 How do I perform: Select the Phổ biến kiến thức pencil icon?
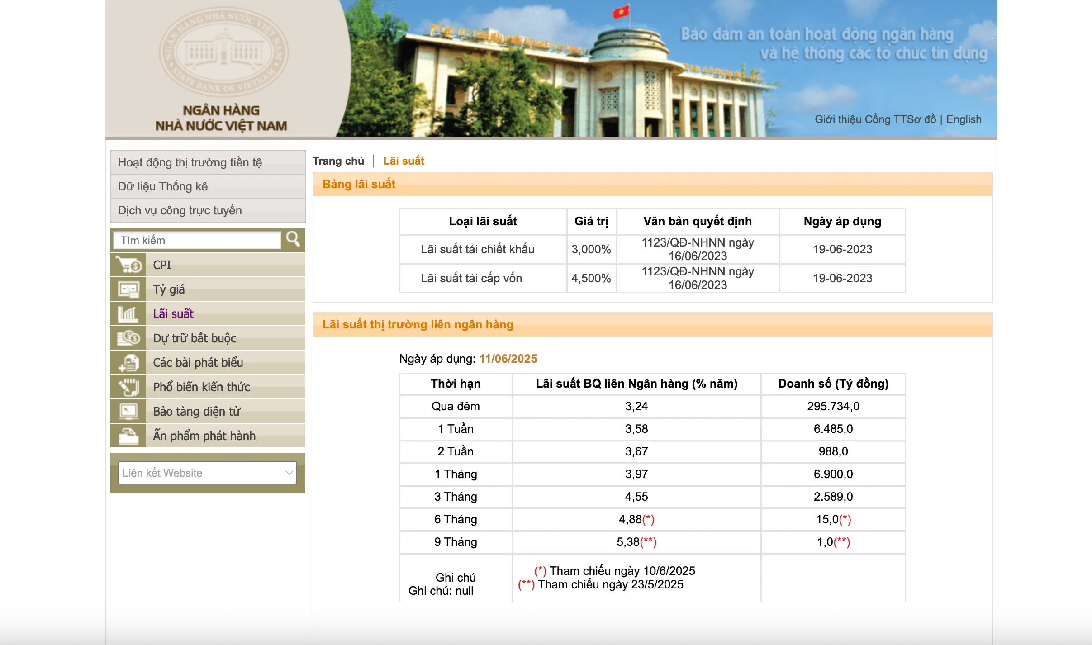(x=128, y=387)
